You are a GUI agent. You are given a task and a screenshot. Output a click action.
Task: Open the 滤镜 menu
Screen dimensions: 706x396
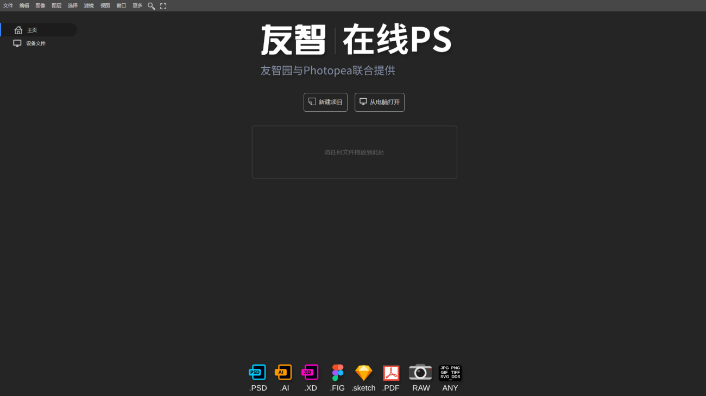click(x=89, y=5)
